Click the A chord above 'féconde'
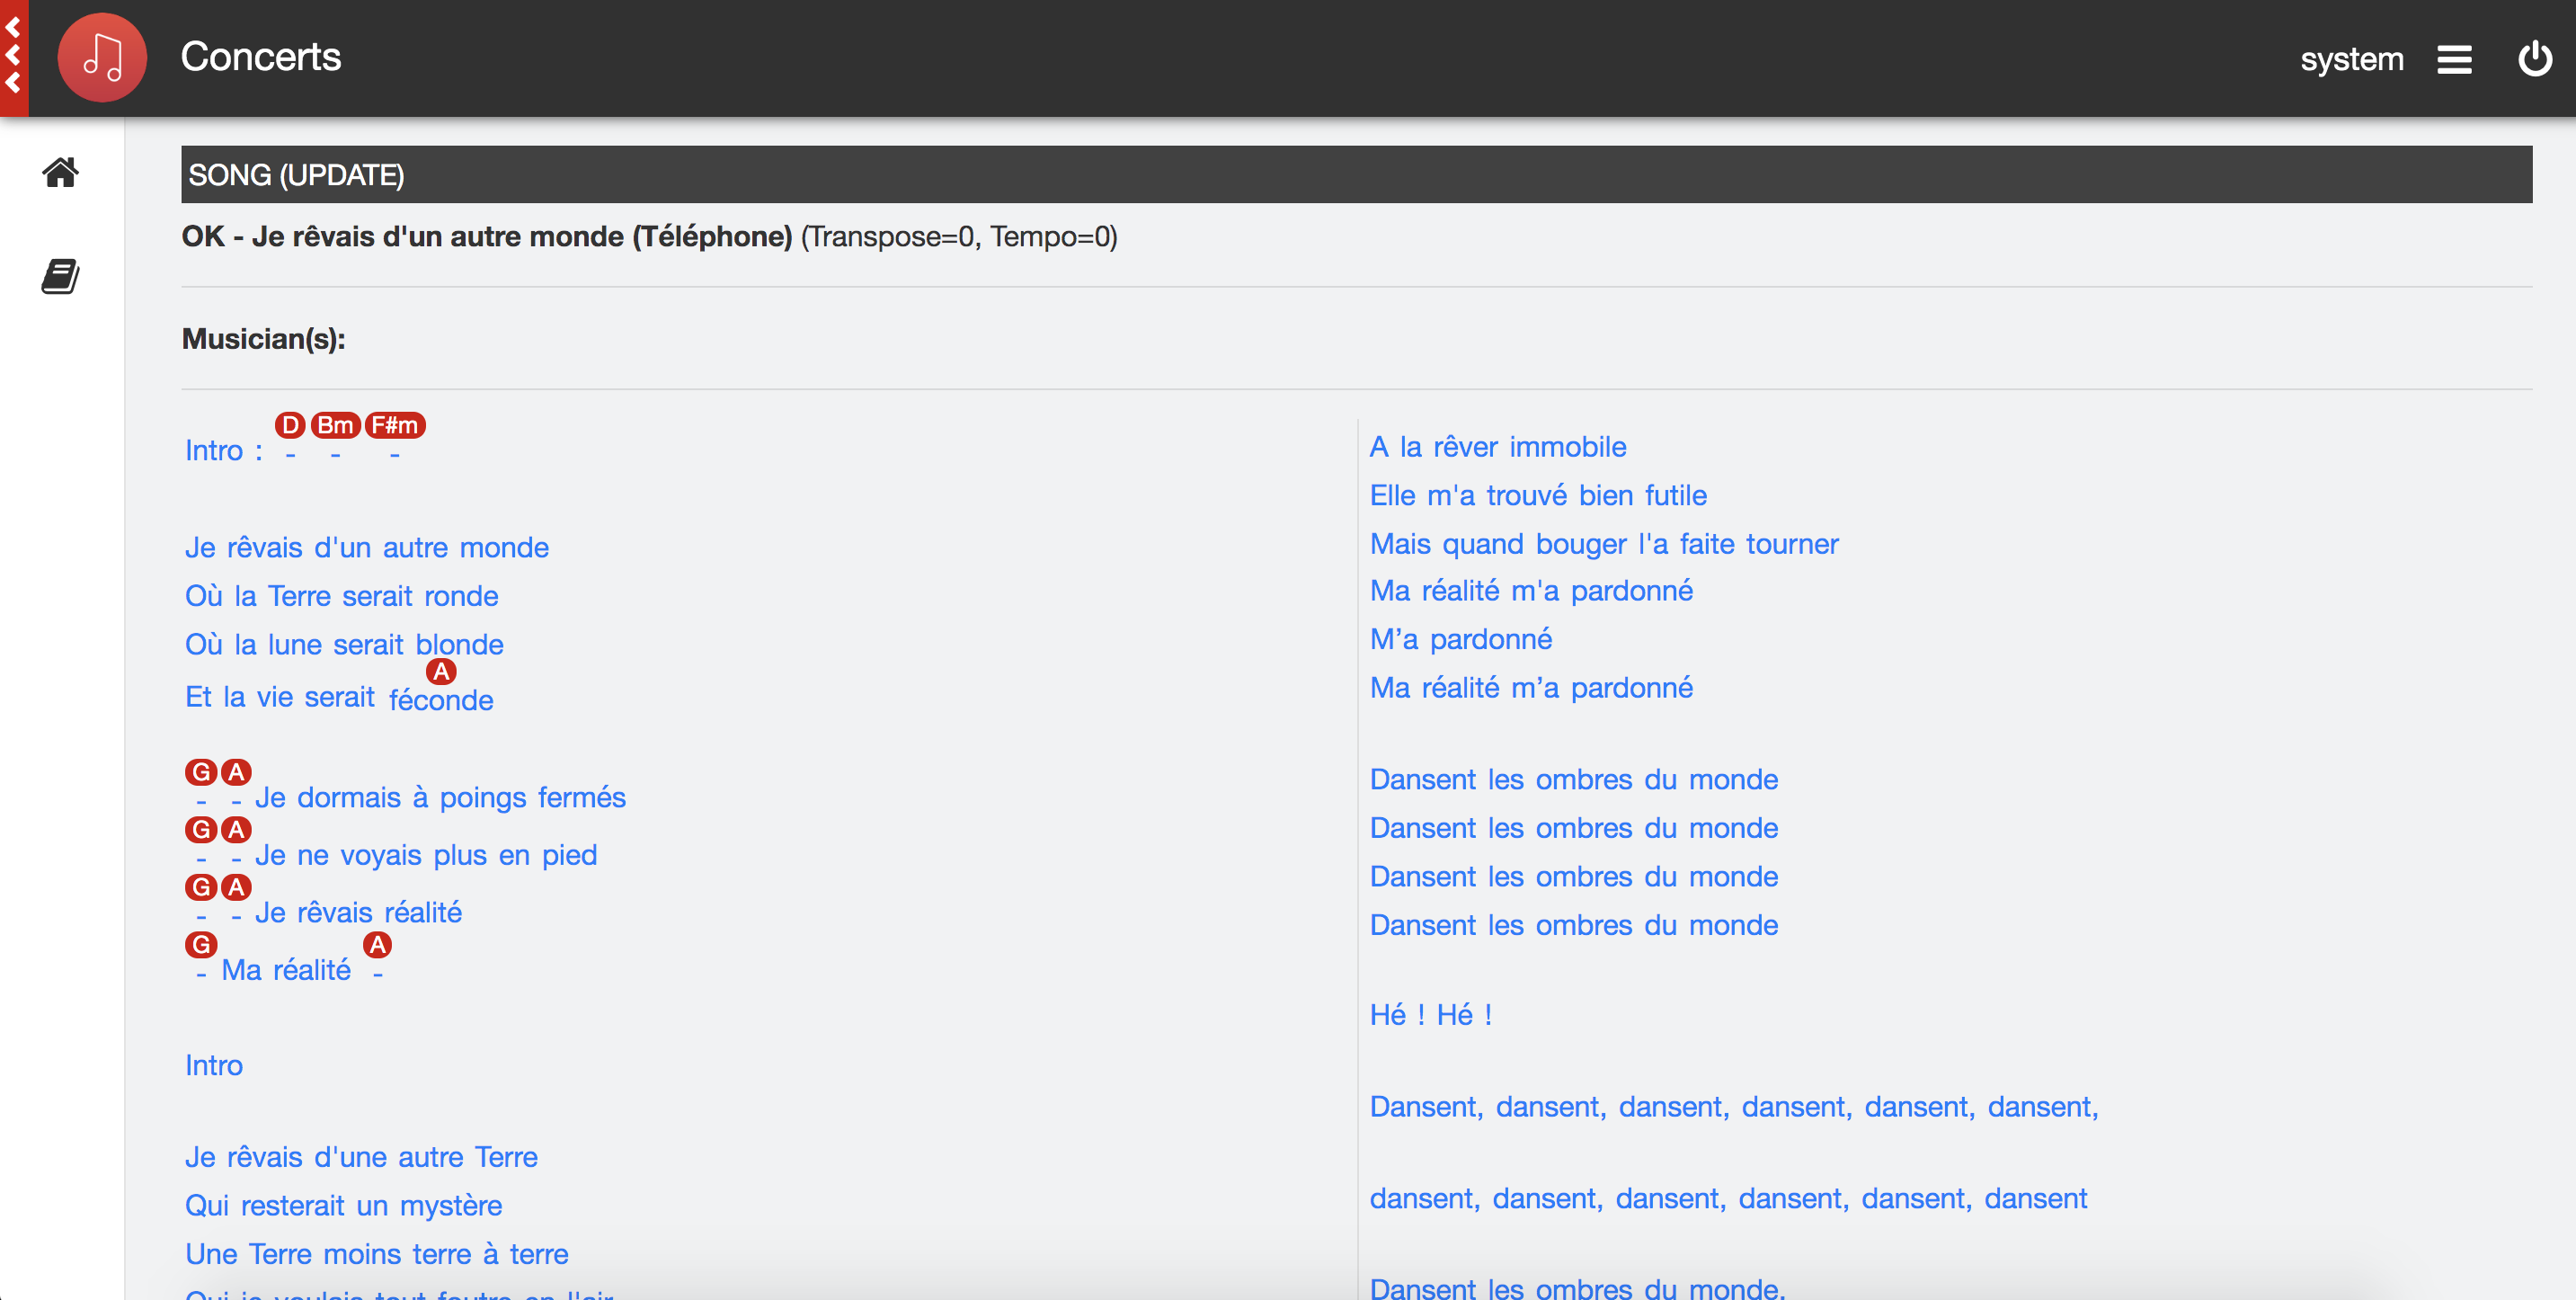2576x1300 pixels. (441, 672)
